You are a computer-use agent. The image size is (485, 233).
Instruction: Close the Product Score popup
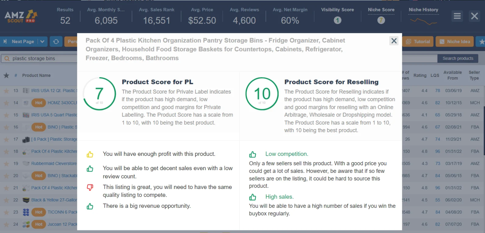(x=394, y=41)
